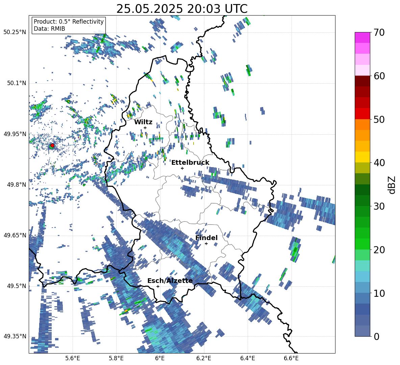The height and width of the screenshot is (365, 400).
Task: Click the magenta swatch at colorbar top
Action: 362,38
